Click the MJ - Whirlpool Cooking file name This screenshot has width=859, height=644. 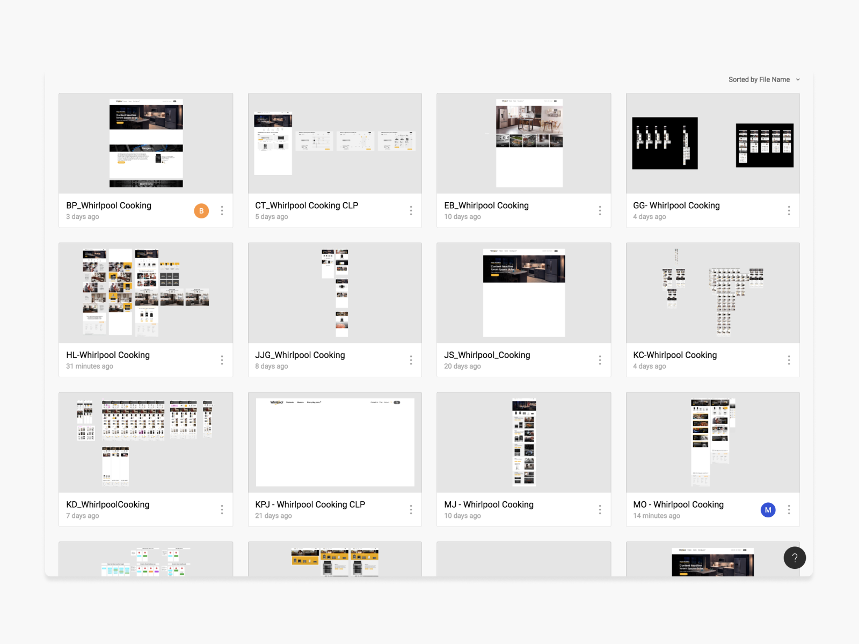point(489,504)
